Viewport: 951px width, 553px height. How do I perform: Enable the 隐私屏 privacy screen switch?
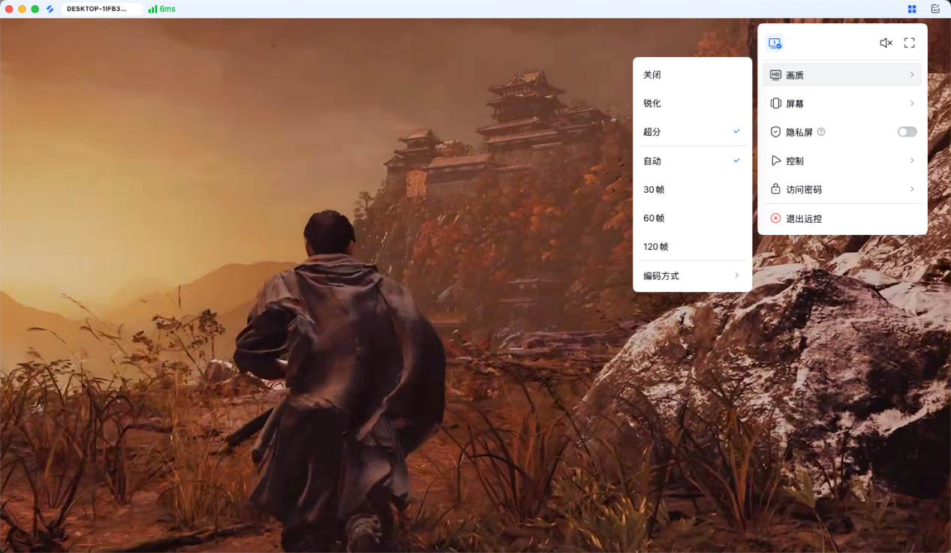(907, 132)
